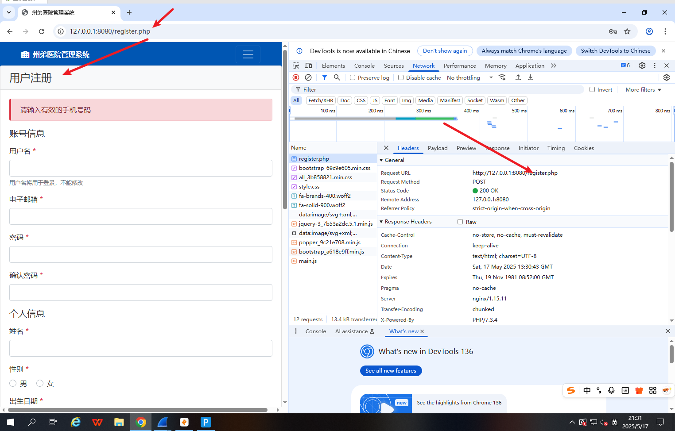Toggle the Img request type filter

(407, 100)
